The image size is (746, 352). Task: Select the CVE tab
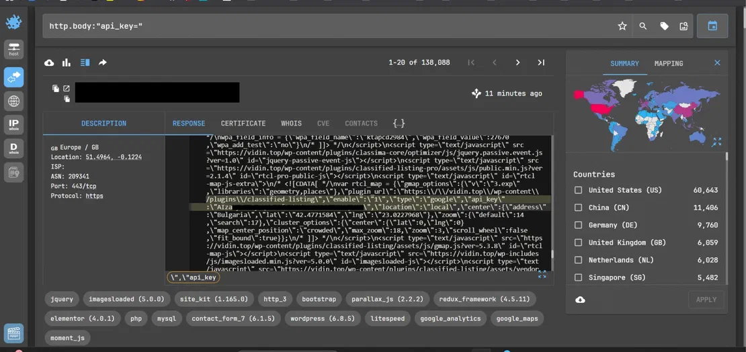click(323, 123)
